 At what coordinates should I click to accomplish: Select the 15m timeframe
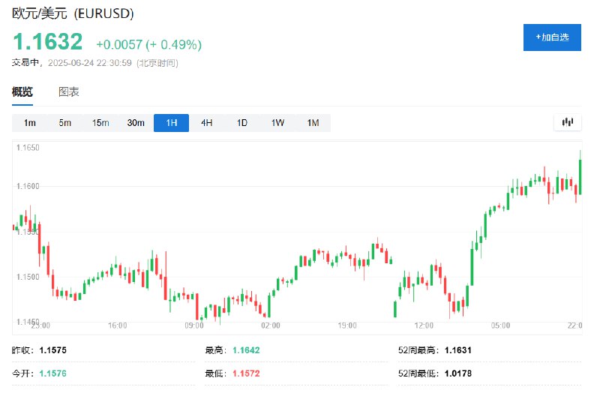pos(100,123)
